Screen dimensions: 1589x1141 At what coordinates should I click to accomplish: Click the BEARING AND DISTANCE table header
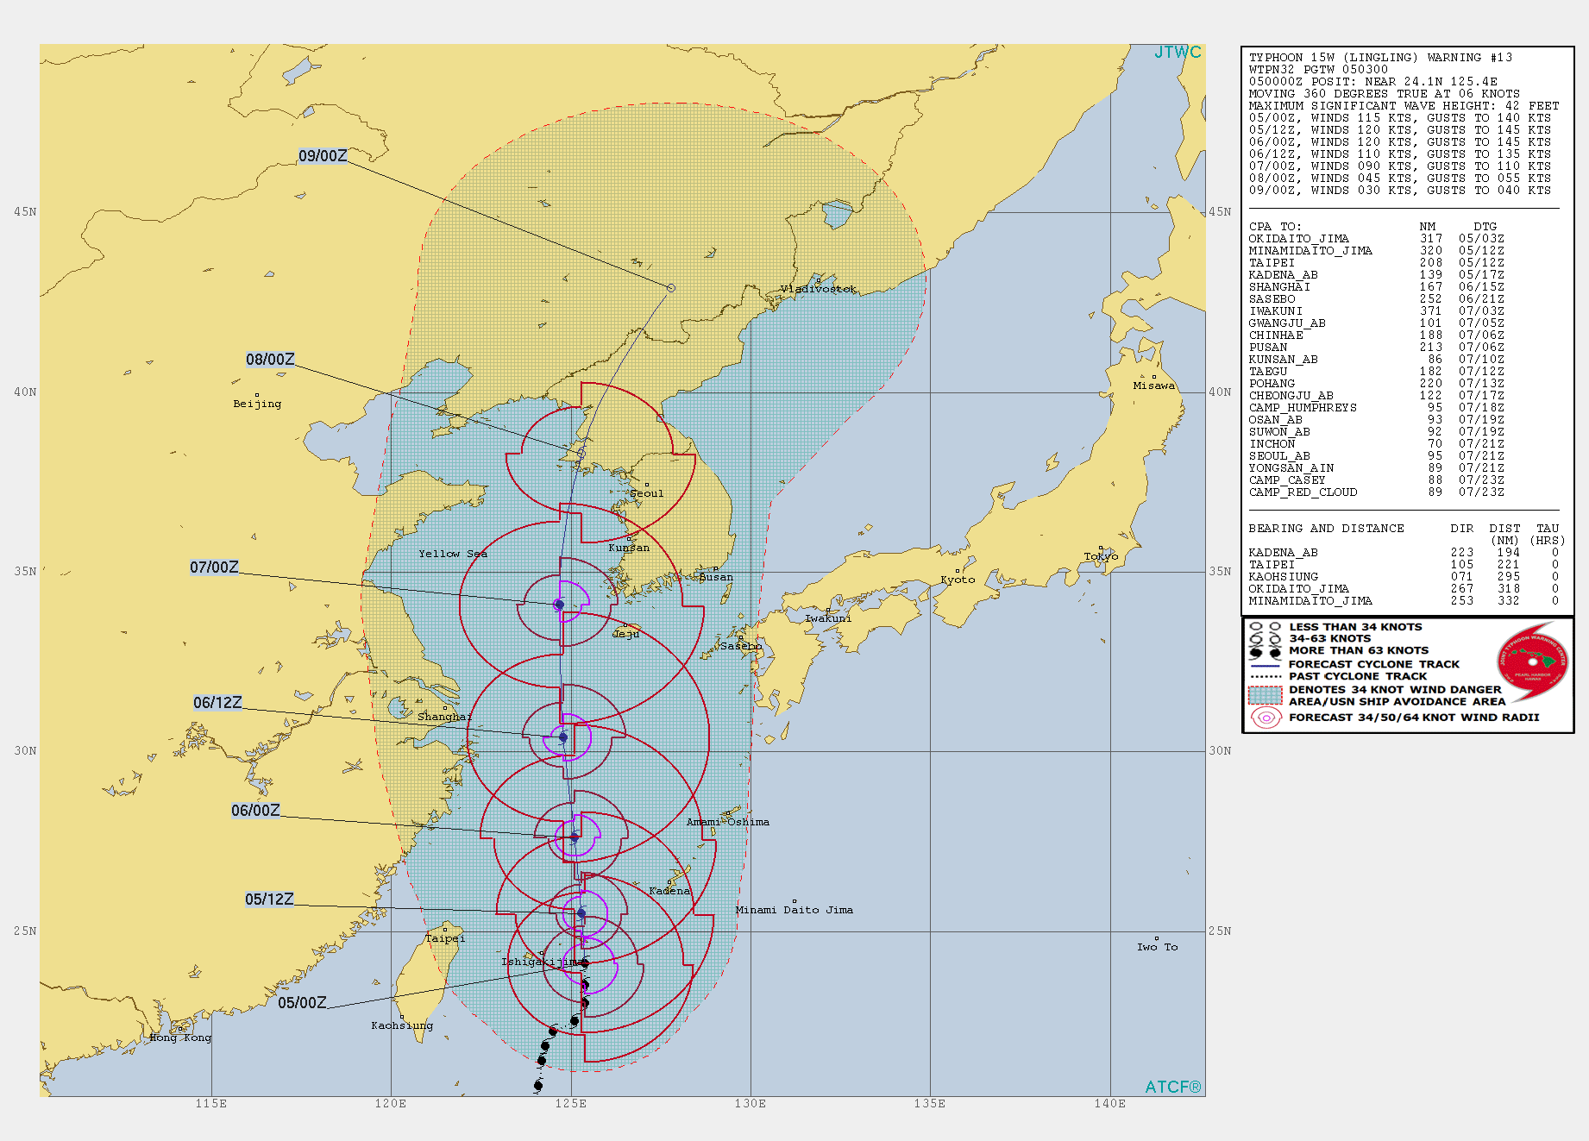pos(1326,529)
